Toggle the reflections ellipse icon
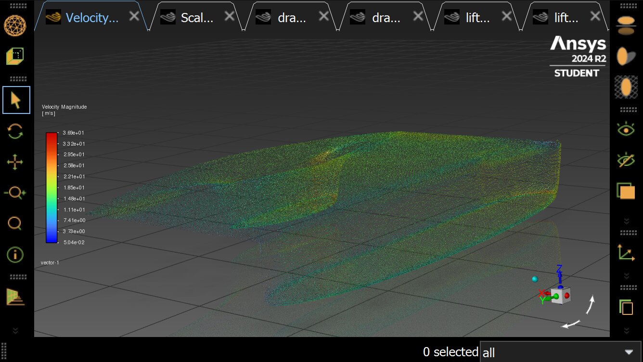Screen dimensions: 643x362 626,25
